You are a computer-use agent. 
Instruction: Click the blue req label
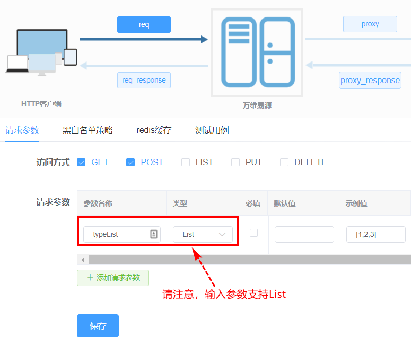click(x=144, y=24)
